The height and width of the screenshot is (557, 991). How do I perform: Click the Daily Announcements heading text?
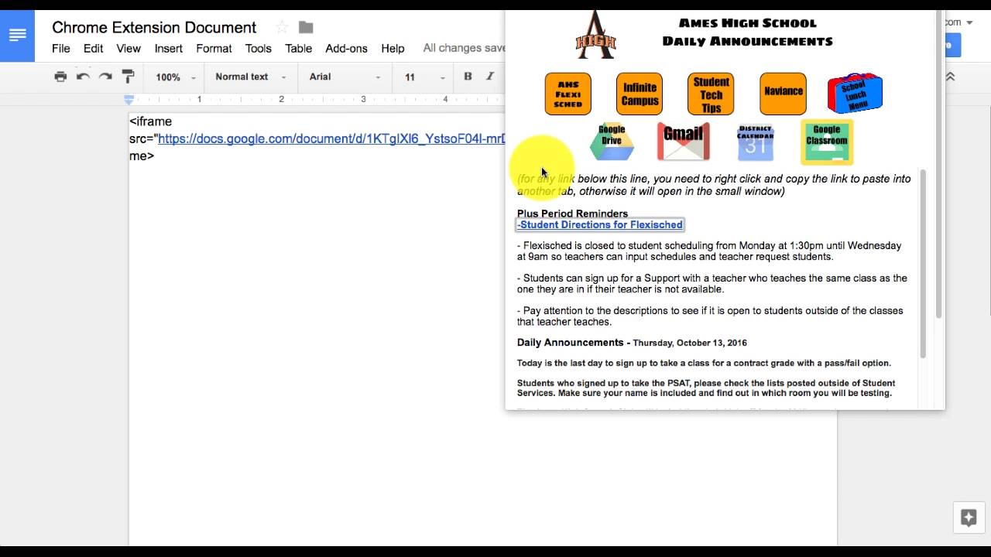click(x=570, y=342)
